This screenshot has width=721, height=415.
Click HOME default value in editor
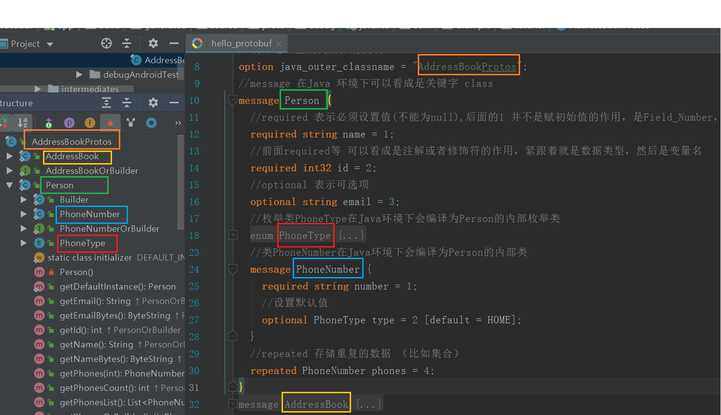[499, 320]
